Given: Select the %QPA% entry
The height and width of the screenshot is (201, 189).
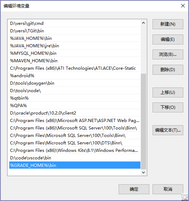Looking at the screenshot, I should [74, 106].
